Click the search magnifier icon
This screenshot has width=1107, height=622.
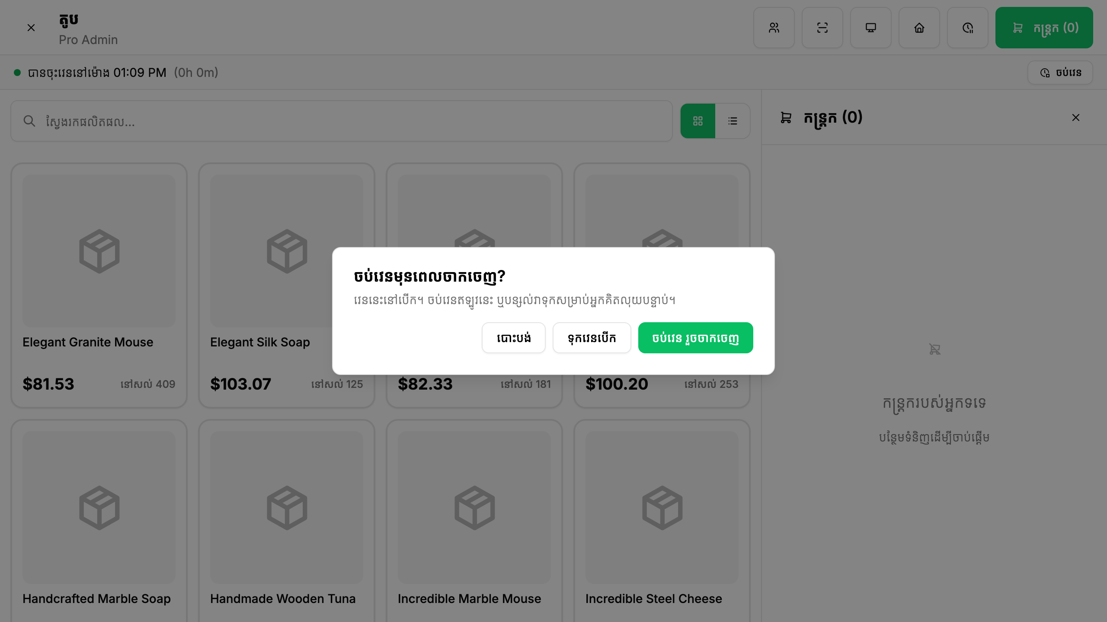tap(29, 121)
